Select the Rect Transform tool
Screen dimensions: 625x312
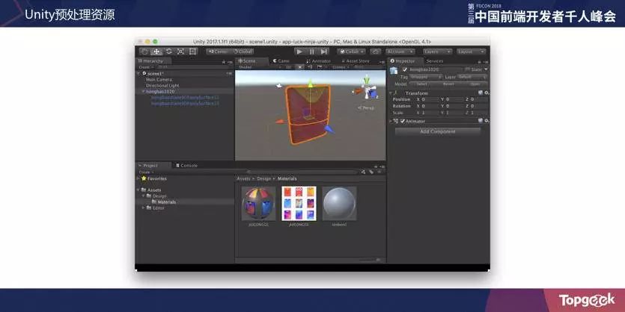pos(192,52)
